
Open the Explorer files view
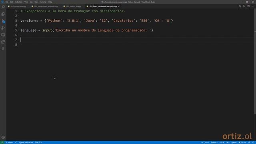point(3,14)
